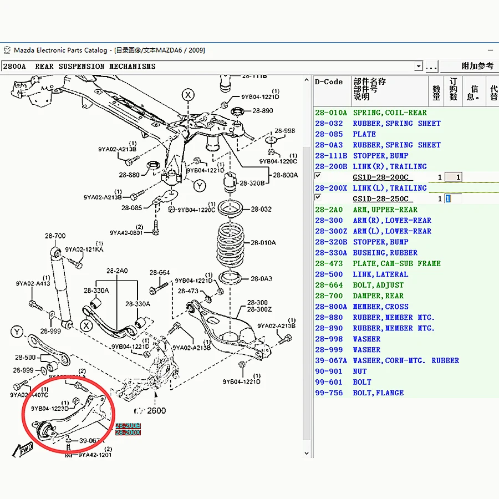The width and height of the screenshot is (499, 499).
Task: Click the diagram scrollbar down arrow
Action: [308, 453]
